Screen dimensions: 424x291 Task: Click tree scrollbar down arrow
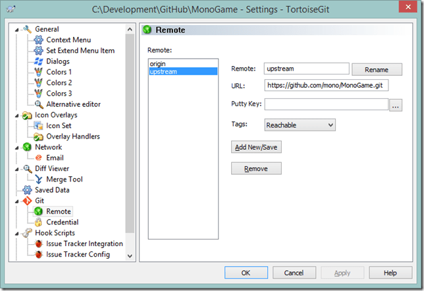click(x=130, y=256)
